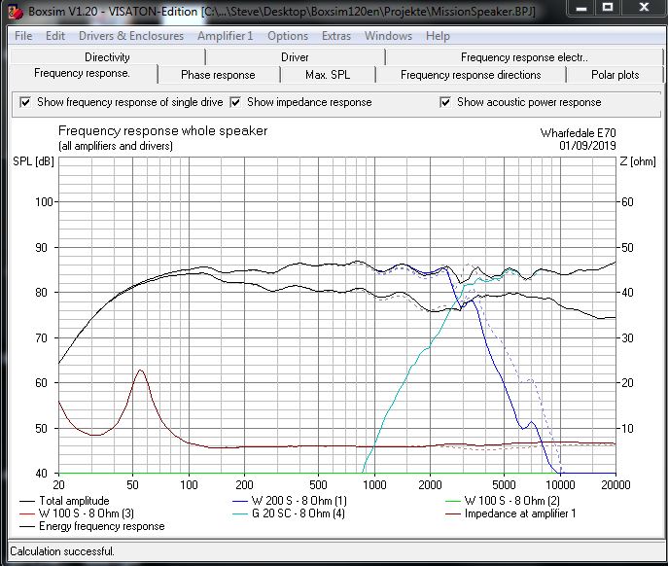This screenshot has height=566, width=668.
Task: Click 'Calculation successful.' status bar text
Action: 62,551
